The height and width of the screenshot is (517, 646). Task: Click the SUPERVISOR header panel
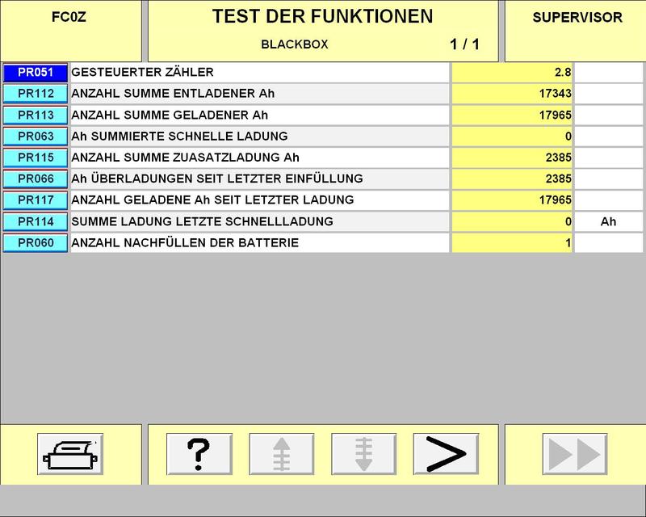577,31
